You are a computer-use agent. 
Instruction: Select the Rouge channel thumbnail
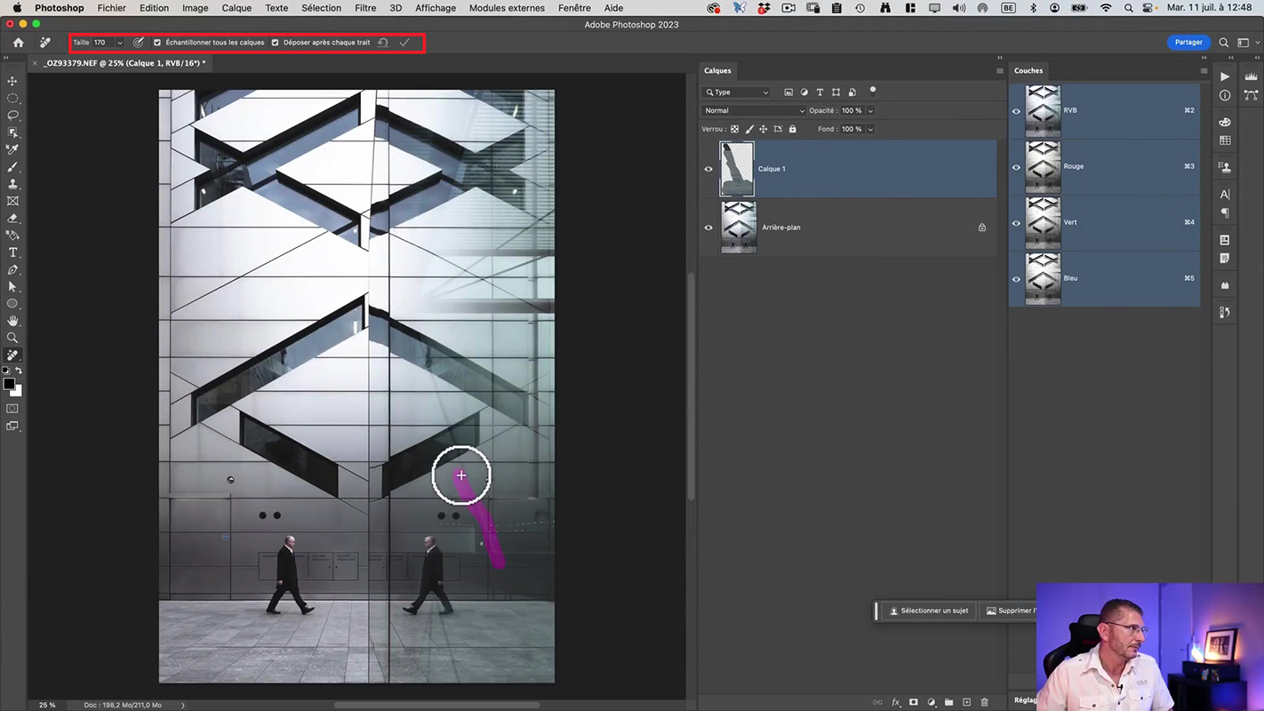coord(1043,166)
